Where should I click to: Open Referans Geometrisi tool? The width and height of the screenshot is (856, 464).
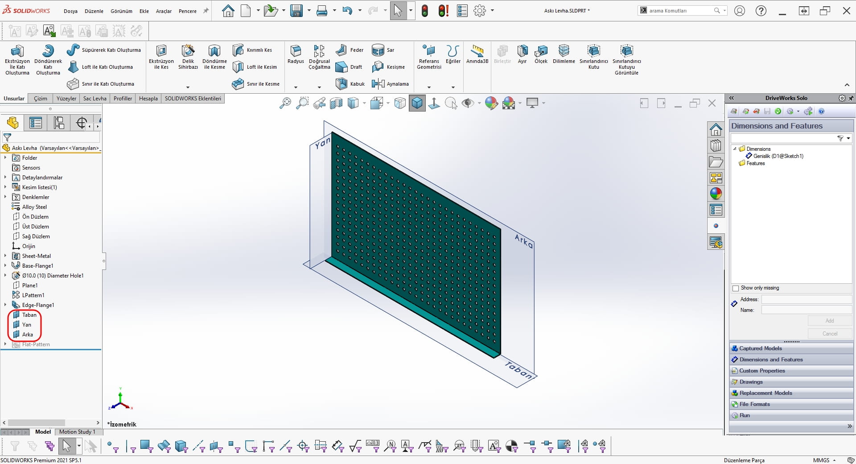(x=429, y=57)
